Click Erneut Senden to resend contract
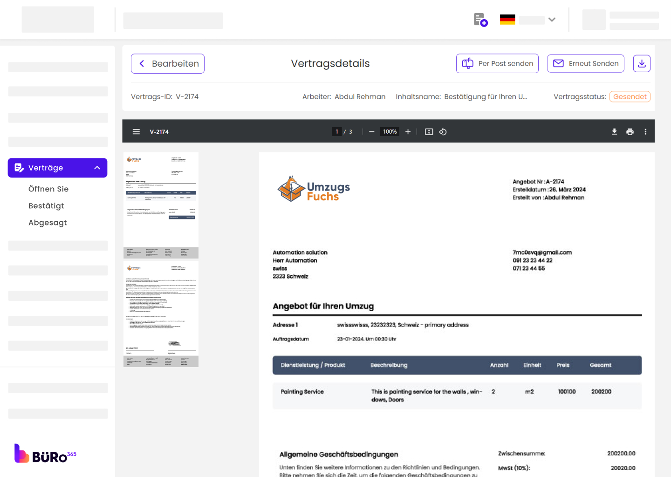The width and height of the screenshot is (671, 477). pyautogui.click(x=585, y=64)
